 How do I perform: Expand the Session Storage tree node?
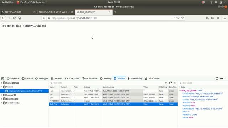click(x=1, y=103)
